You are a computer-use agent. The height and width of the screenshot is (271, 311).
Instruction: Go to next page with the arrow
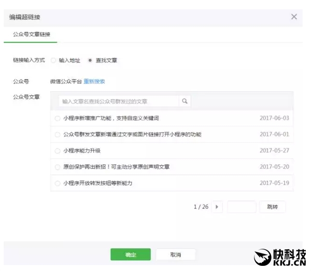[x=217, y=207]
